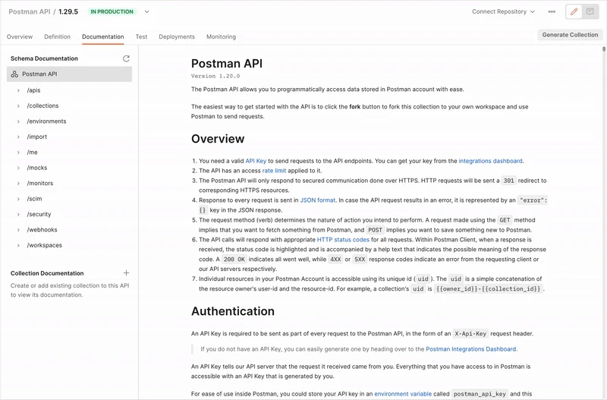The image size is (607, 400).
Task: Expand the /me folder chevron
Action: click(18, 152)
